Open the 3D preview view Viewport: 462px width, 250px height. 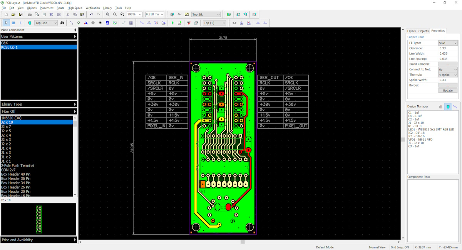coord(51,15)
